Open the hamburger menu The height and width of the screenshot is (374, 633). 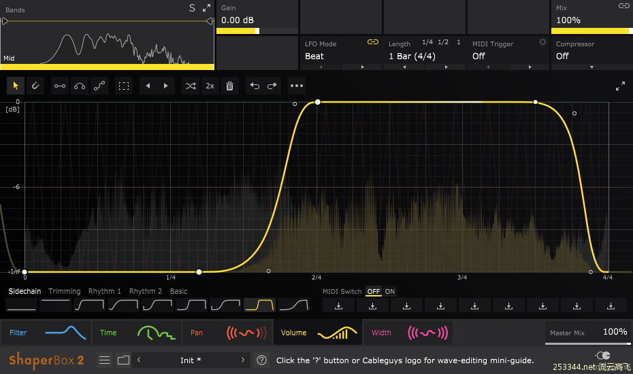105,360
